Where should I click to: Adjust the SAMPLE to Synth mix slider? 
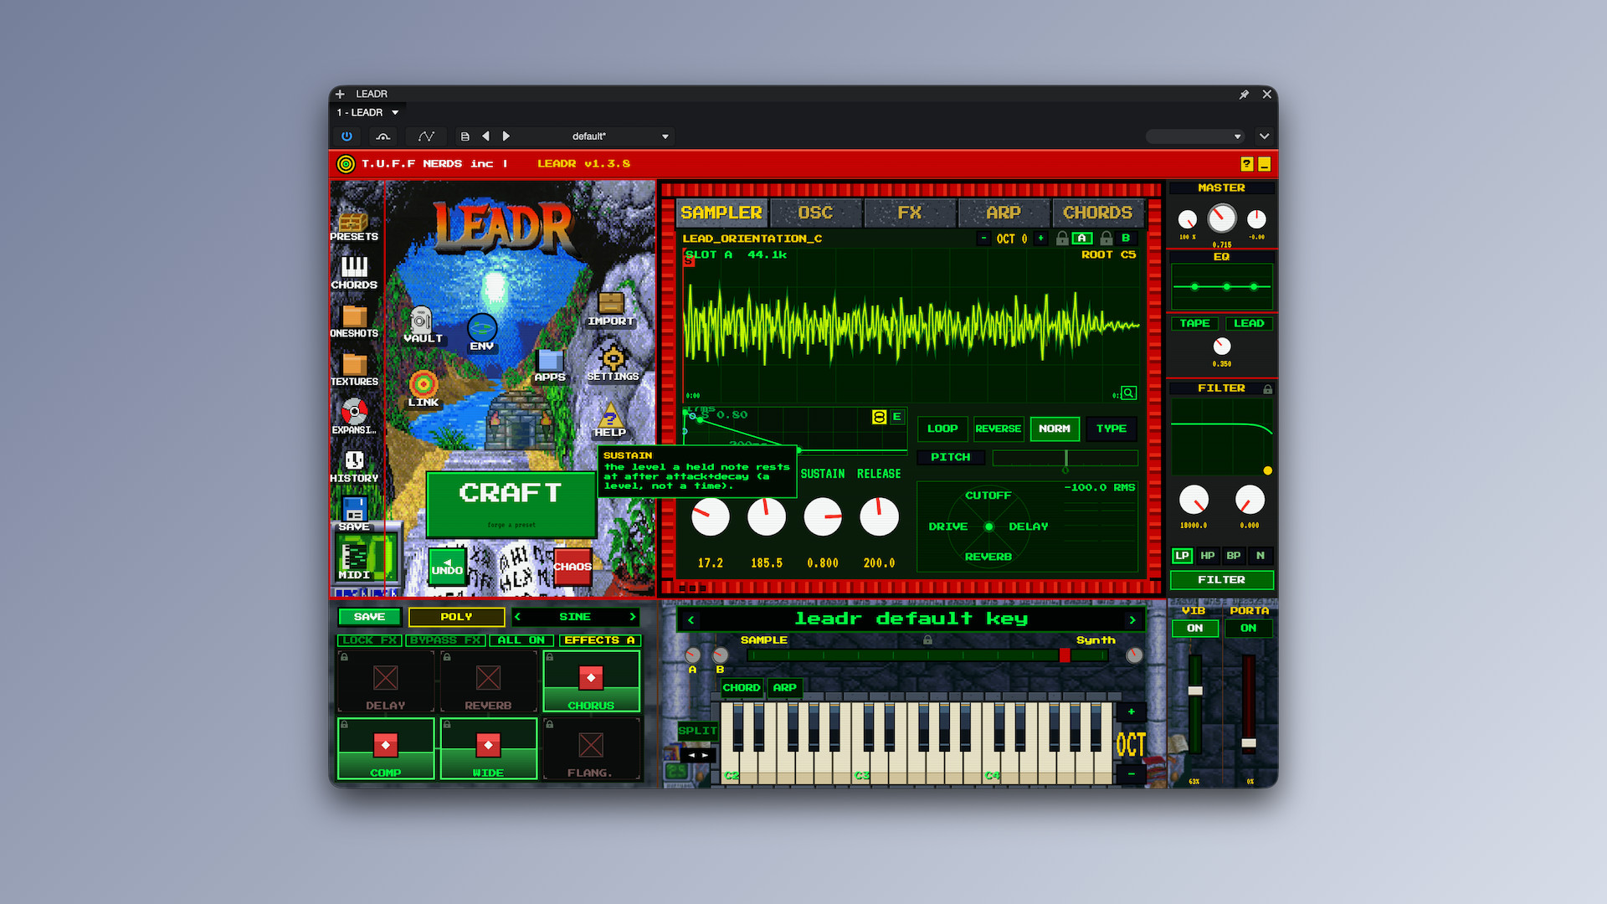coord(927,655)
